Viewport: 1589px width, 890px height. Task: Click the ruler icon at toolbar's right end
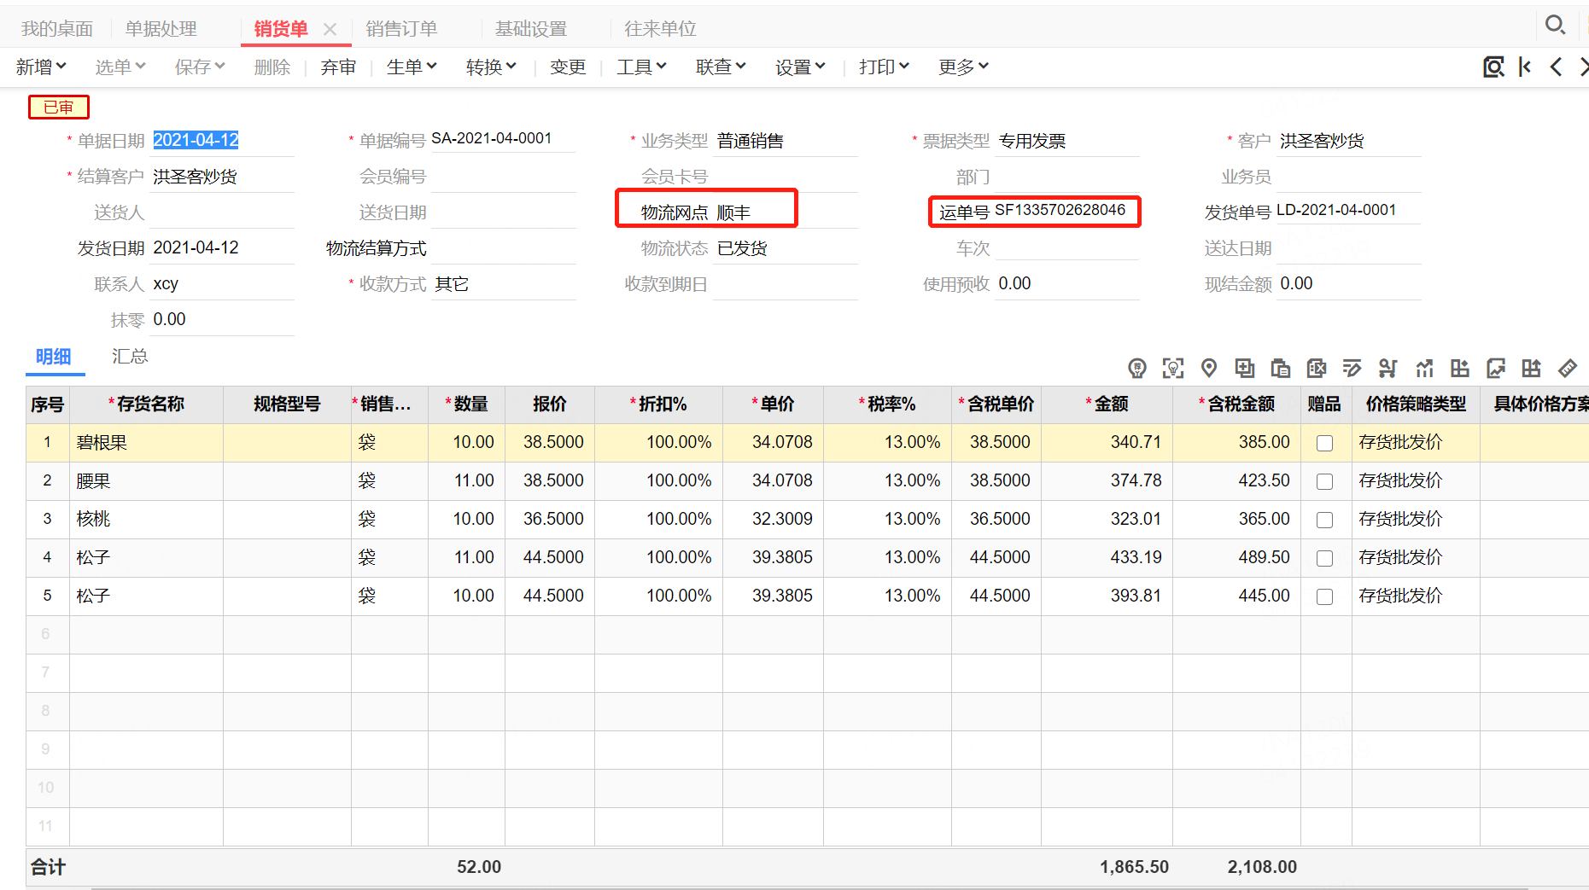point(1567,368)
